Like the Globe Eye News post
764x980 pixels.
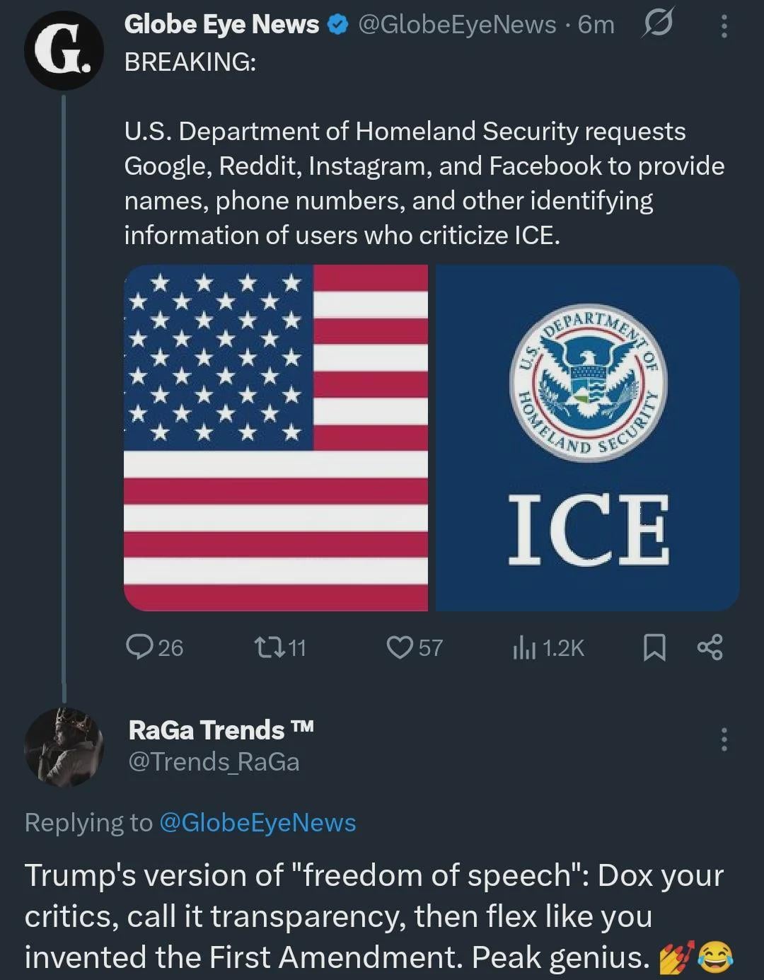click(400, 647)
